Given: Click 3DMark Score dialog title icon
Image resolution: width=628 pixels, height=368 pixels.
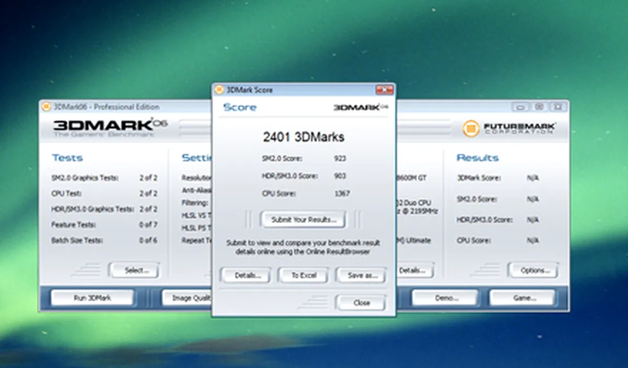Looking at the screenshot, I should [219, 90].
